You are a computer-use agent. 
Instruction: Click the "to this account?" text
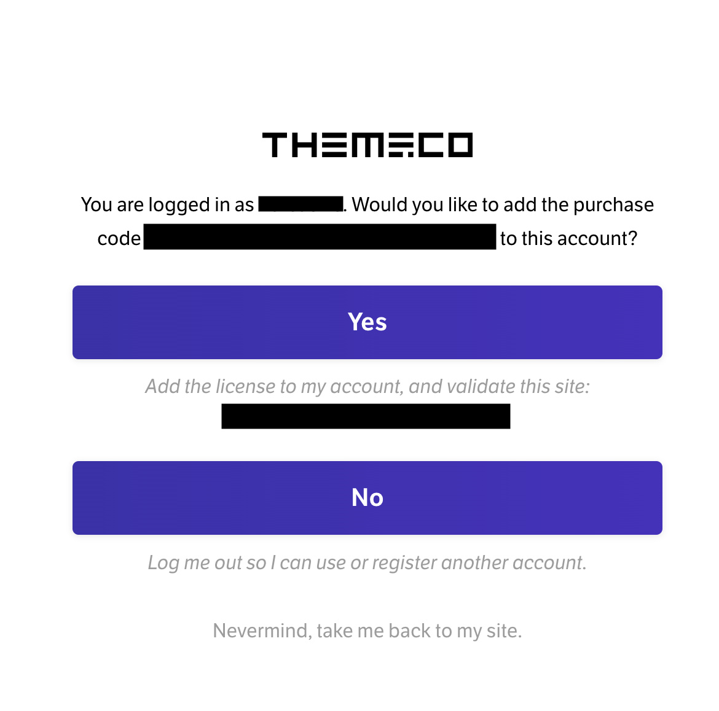[568, 239]
